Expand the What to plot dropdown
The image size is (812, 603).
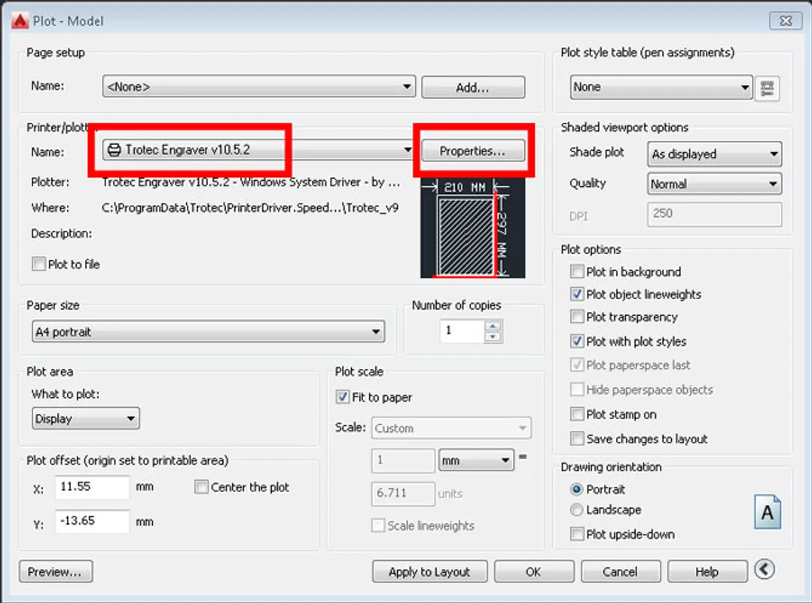86,418
